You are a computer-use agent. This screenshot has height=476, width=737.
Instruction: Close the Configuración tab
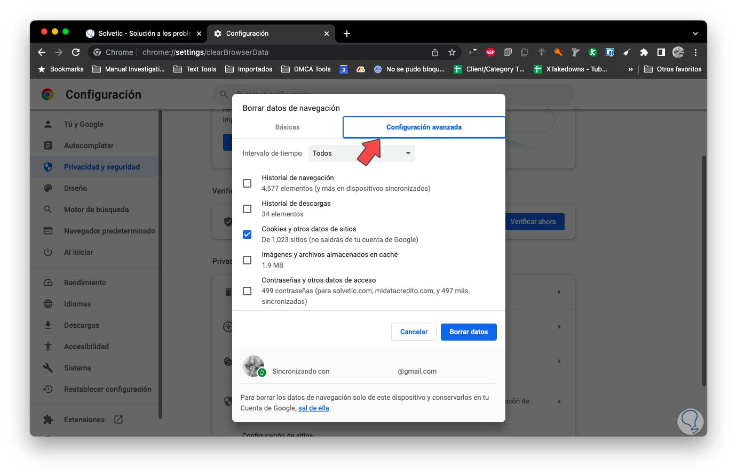point(327,34)
